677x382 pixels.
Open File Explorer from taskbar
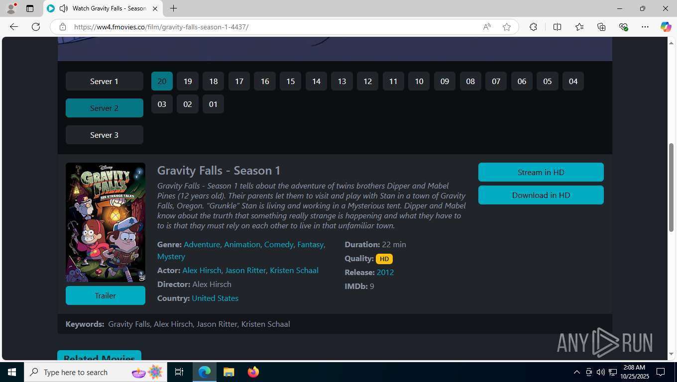pos(228,372)
